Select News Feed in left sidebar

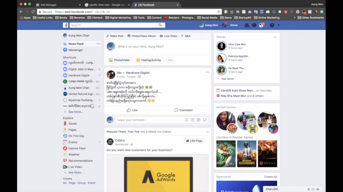click(x=76, y=44)
